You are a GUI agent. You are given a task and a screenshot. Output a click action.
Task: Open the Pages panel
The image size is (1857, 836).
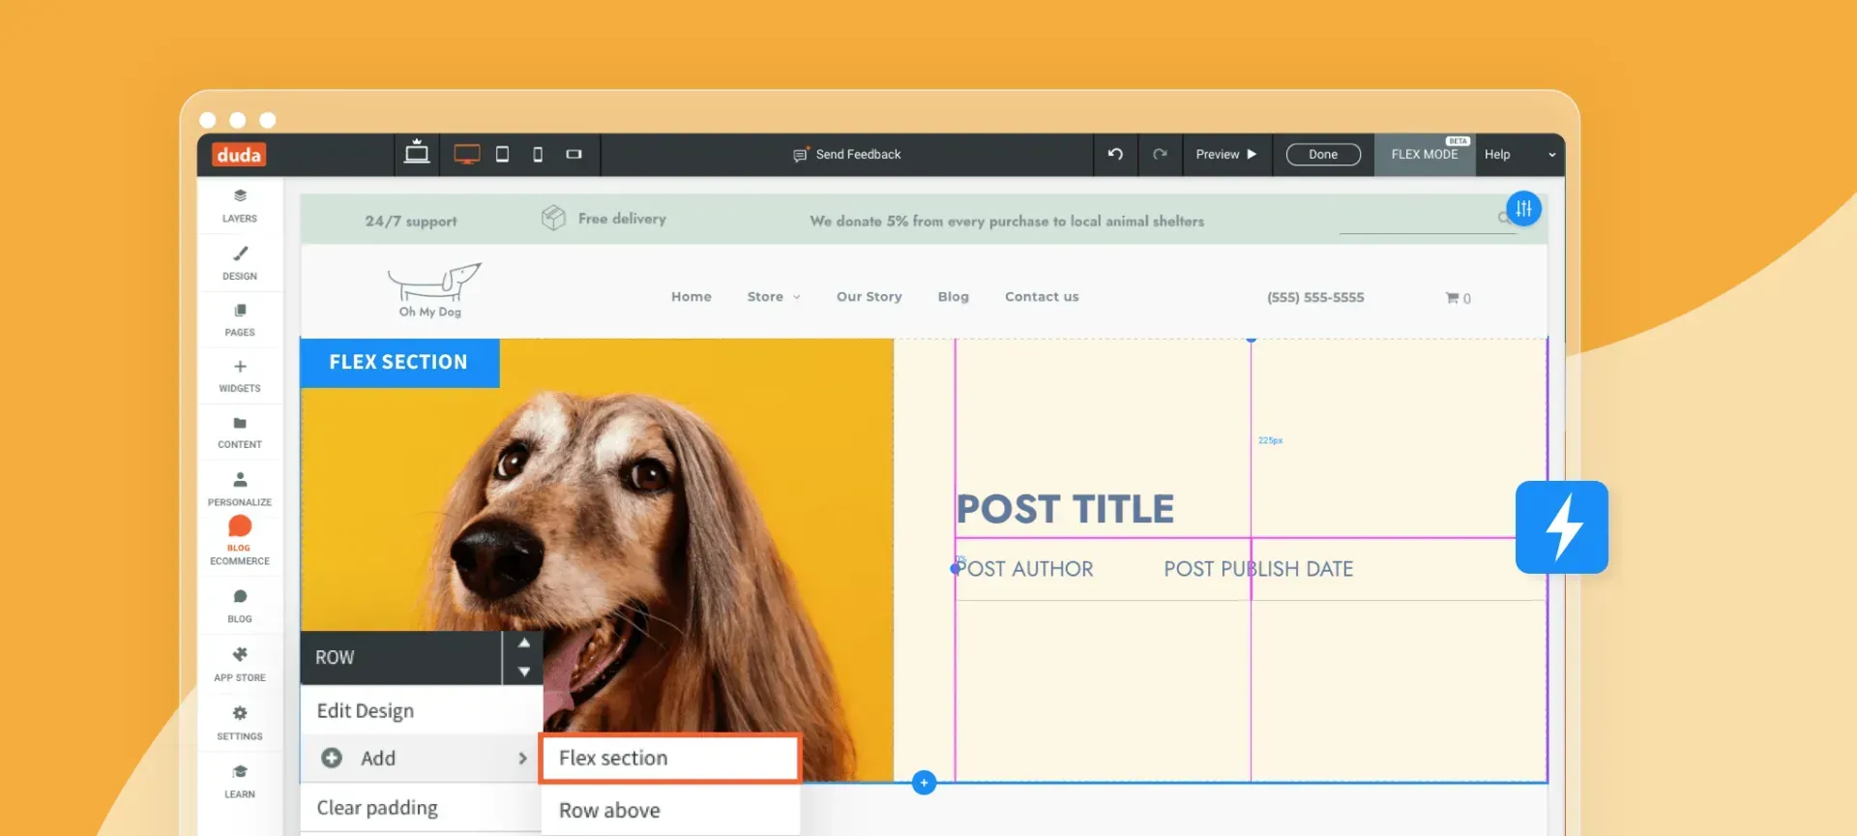tap(240, 319)
